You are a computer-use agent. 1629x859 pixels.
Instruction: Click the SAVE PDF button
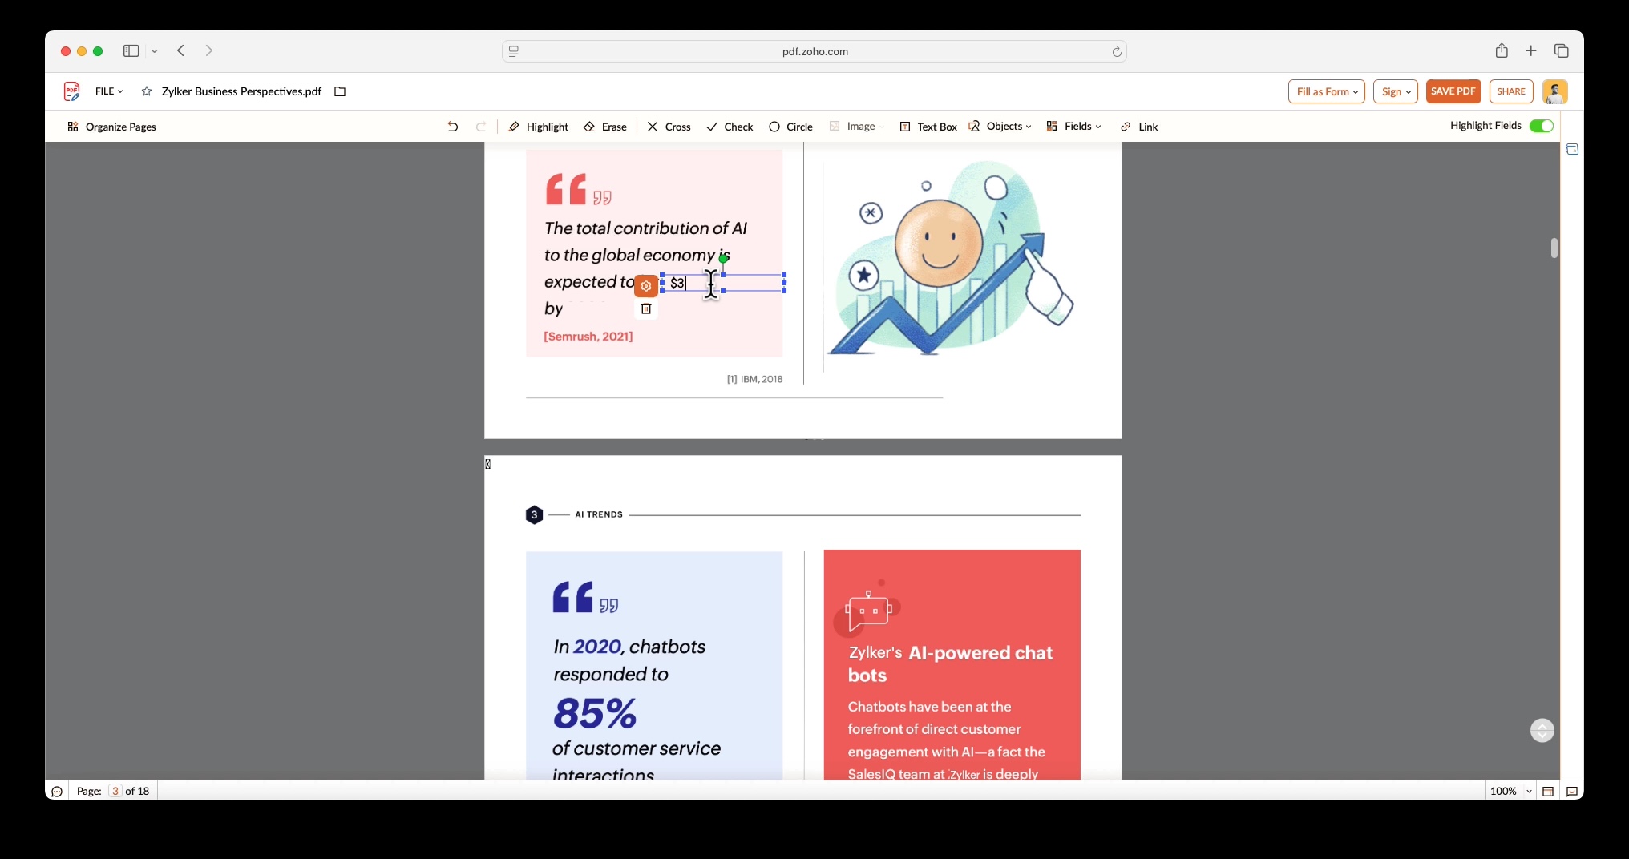tap(1453, 91)
